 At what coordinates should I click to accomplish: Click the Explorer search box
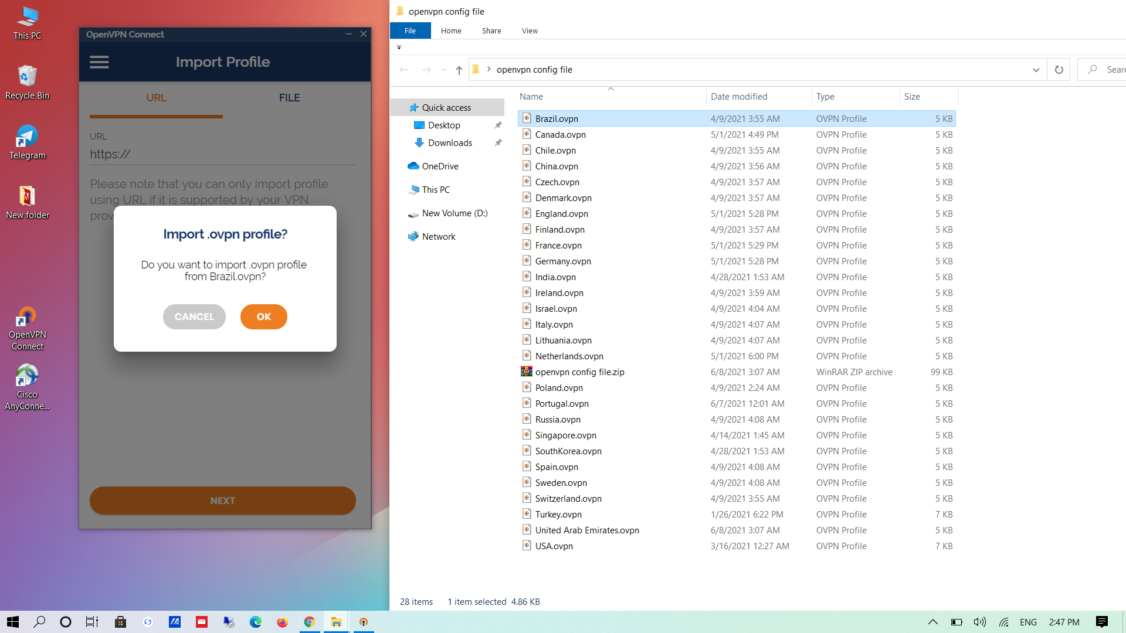1103,70
